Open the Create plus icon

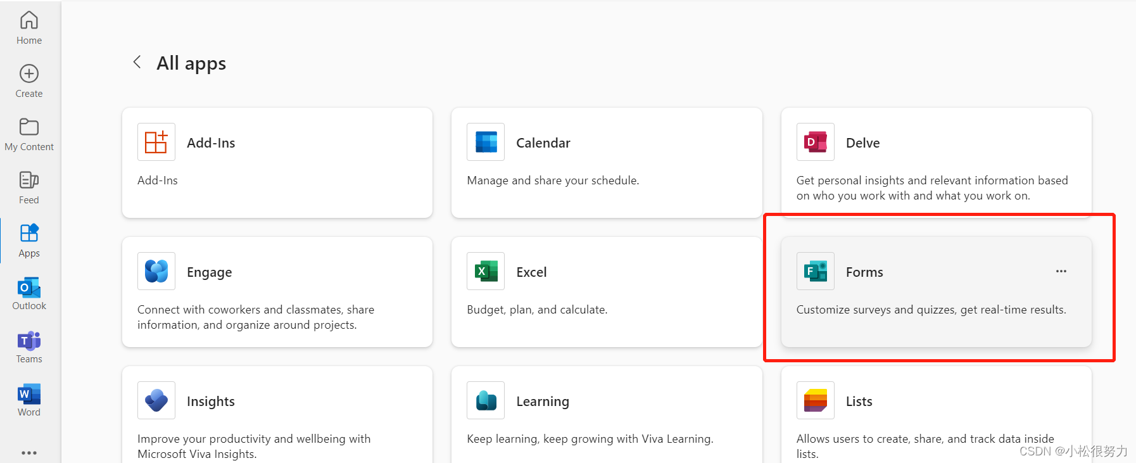tap(29, 73)
